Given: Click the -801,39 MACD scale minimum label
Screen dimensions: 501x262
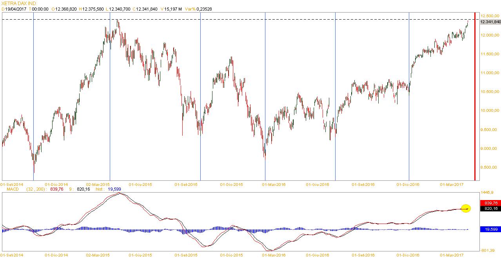Looking at the screenshot, I should pyautogui.click(x=488, y=251).
